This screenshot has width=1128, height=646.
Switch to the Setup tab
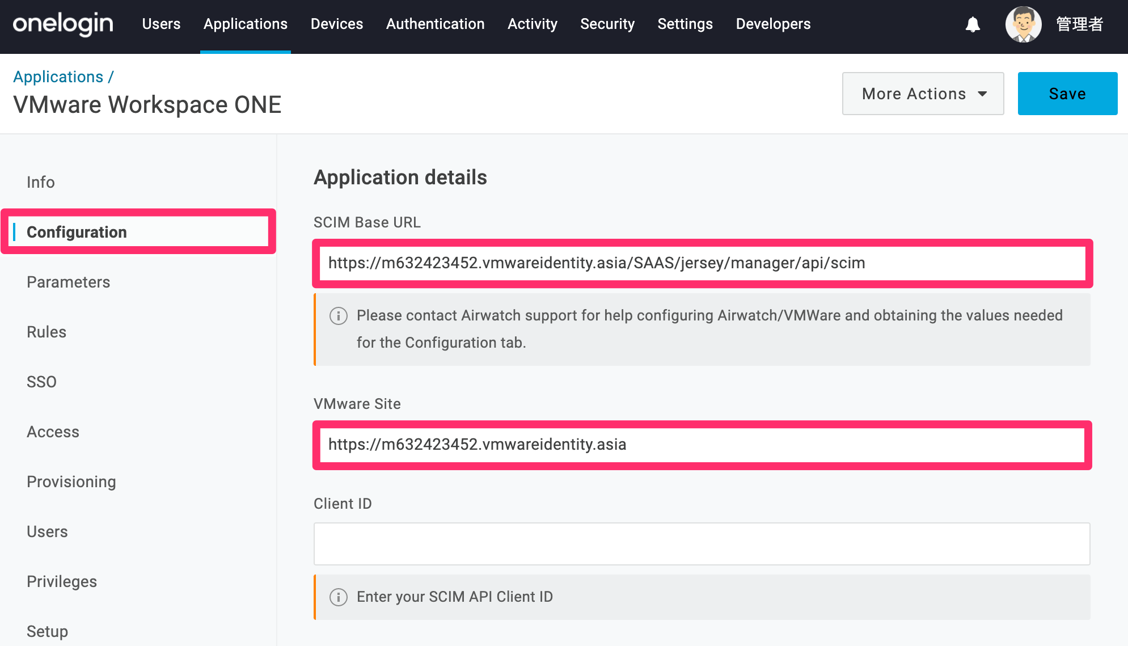tap(48, 631)
